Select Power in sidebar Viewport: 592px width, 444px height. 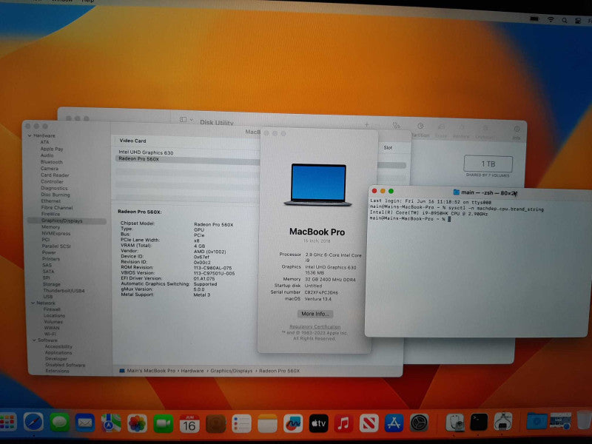(x=49, y=252)
